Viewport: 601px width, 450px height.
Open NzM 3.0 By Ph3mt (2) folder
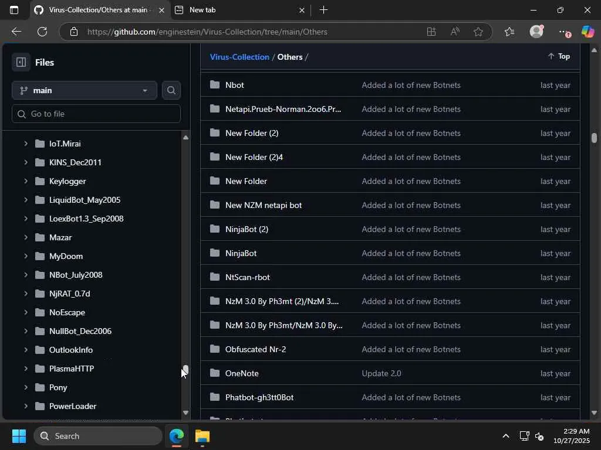point(282,301)
